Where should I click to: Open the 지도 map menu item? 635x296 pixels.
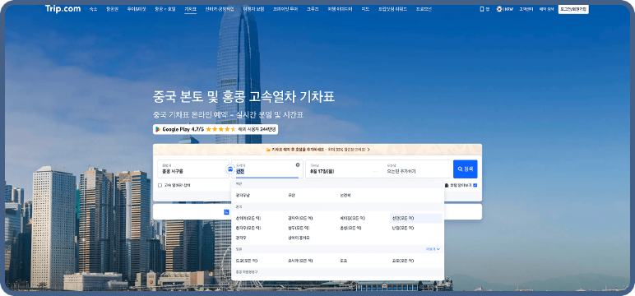pyautogui.click(x=365, y=9)
